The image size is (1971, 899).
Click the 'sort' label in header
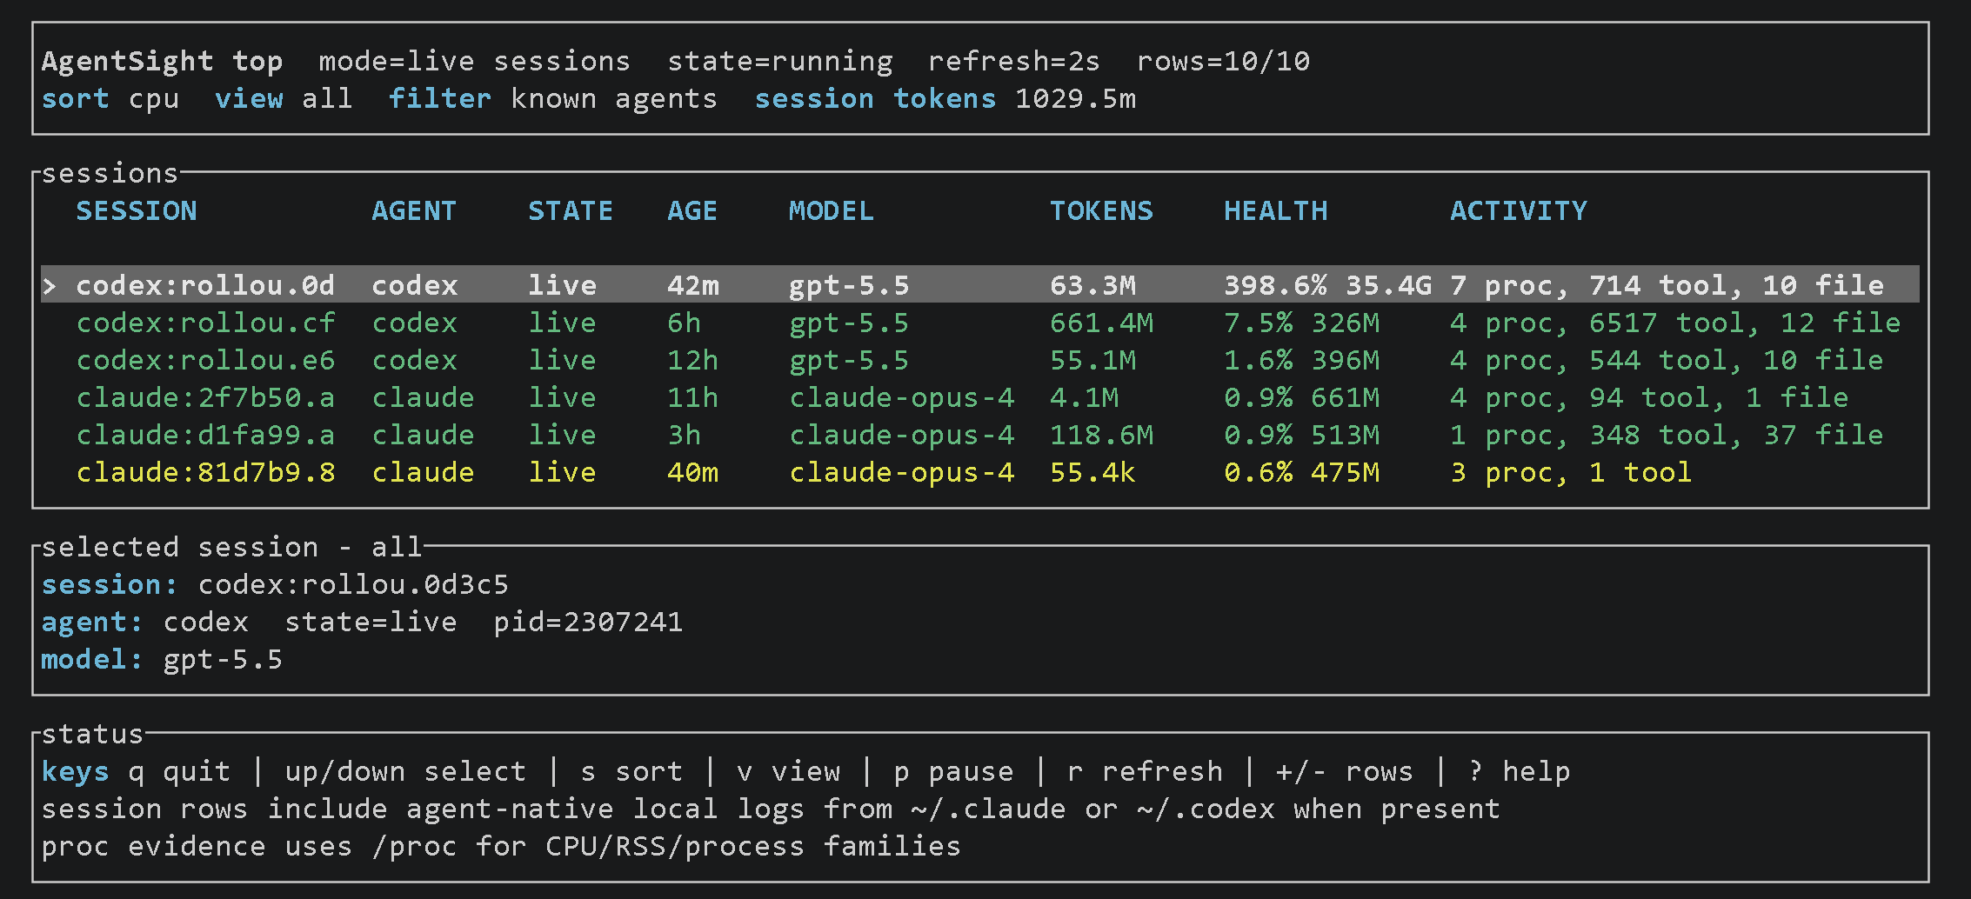(x=76, y=98)
